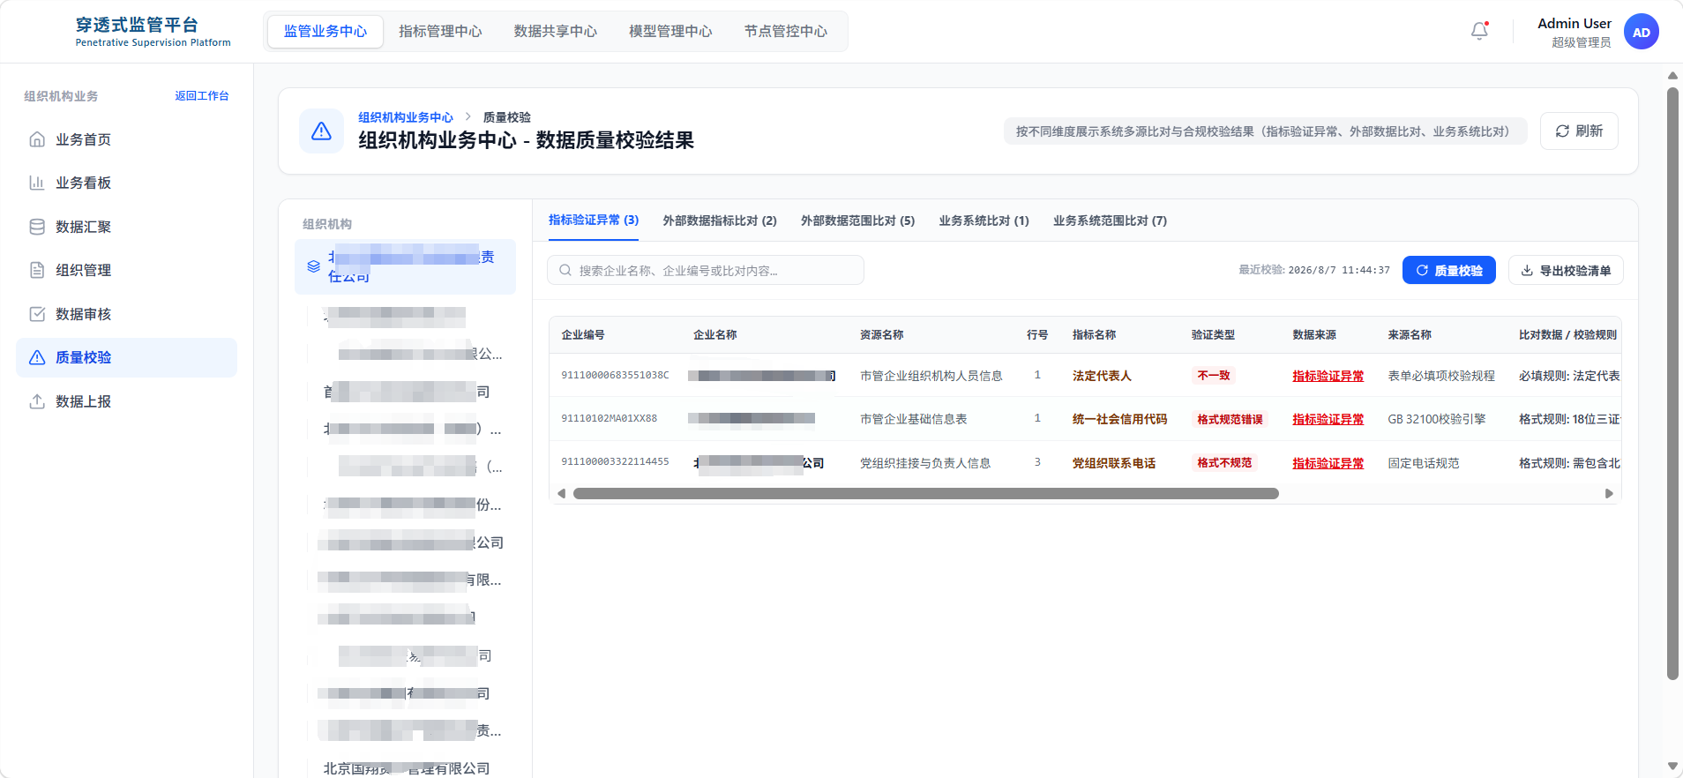Open 业务看板 chart menu item

(x=126, y=183)
